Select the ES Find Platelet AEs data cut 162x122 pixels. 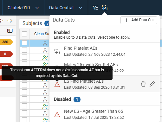[x=105, y=84]
